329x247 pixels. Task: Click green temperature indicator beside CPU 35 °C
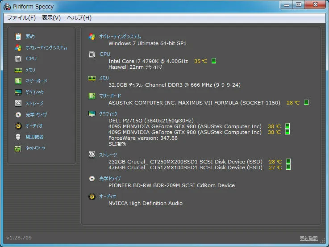[214, 61]
